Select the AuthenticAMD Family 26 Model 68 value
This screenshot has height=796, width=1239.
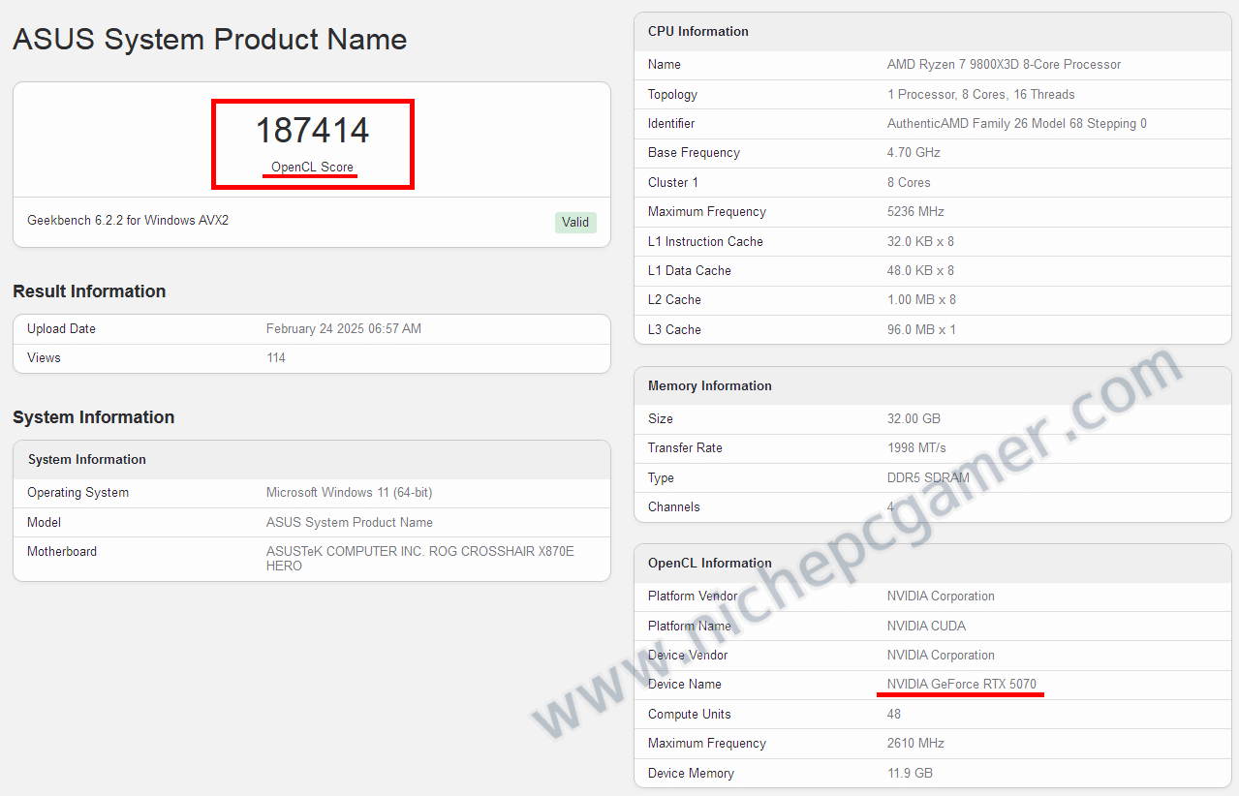point(1017,123)
